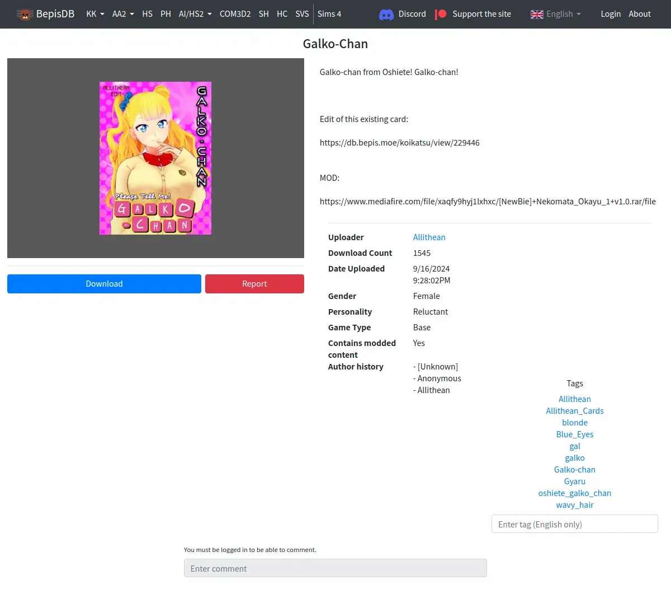Click the Discord link text
This screenshot has height=589, width=671.
click(x=412, y=14)
